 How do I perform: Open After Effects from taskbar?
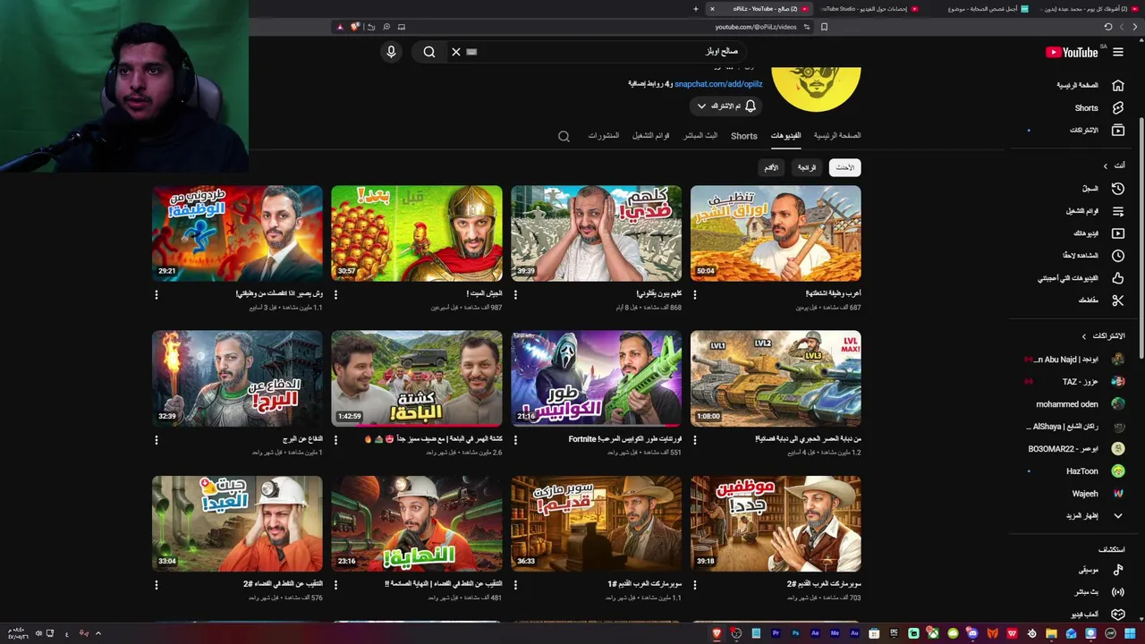click(815, 633)
